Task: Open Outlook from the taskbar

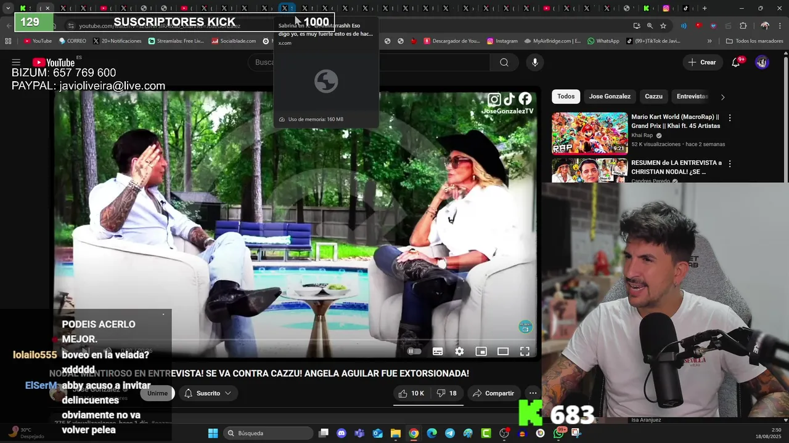Action: [377, 433]
